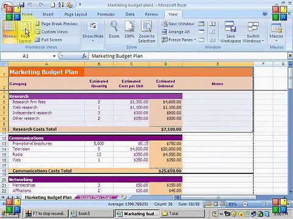Click formula bar text Marketing Budget Plan
The width and height of the screenshot is (293, 219).
[x=117, y=56]
